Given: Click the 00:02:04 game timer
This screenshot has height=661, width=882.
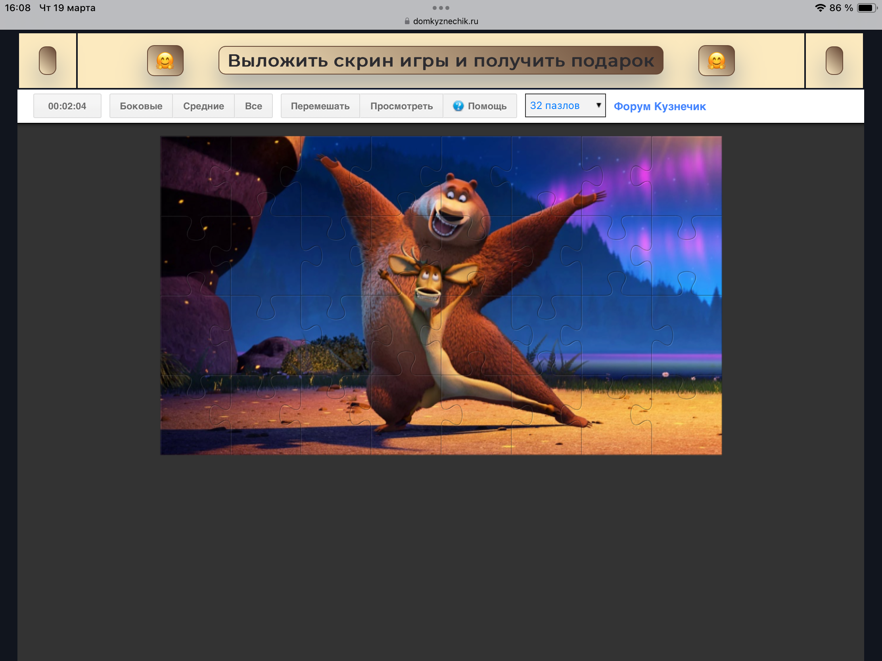Looking at the screenshot, I should coord(67,106).
